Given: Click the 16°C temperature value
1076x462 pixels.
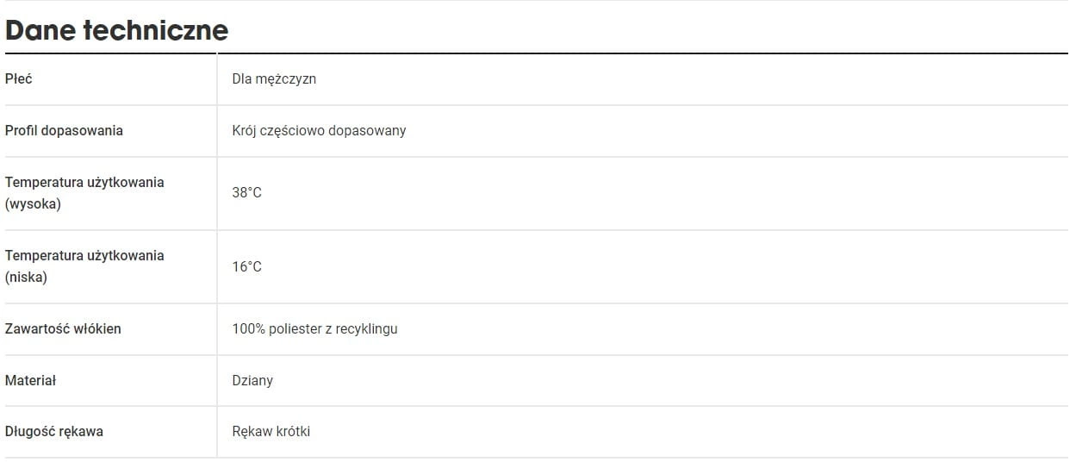Looking at the screenshot, I should coord(246,267).
